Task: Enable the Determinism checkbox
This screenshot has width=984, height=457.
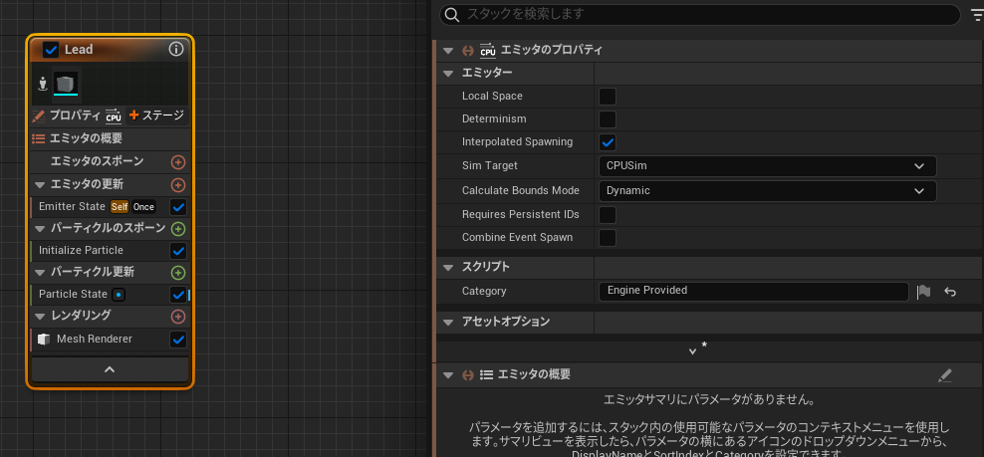Action: coord(608,119)
